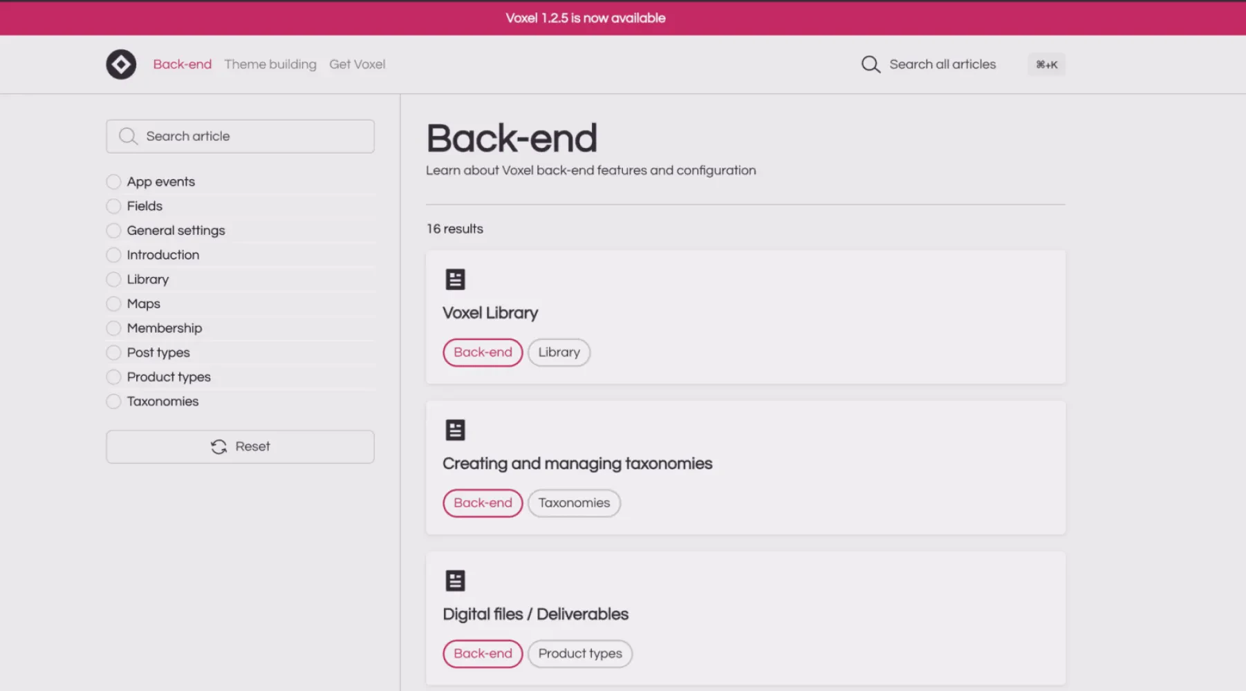Image resolution: width=1246 pixels, height=691 pixels.
Task: Select the Taxonomies filter radio
Action: pos(113,401)
